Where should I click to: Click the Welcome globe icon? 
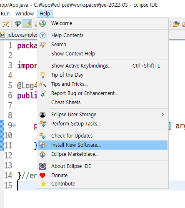click(x=42, y=23)
